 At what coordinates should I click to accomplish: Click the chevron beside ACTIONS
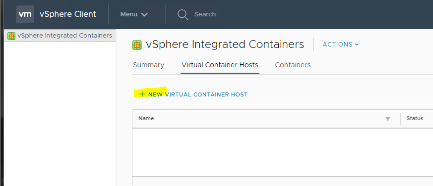pyautogui.click(x=357, y=45)
